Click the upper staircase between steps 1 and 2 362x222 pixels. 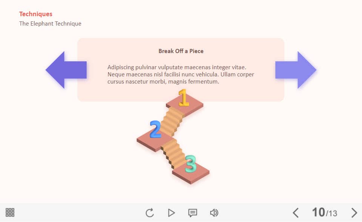click(x=172, y=122)
